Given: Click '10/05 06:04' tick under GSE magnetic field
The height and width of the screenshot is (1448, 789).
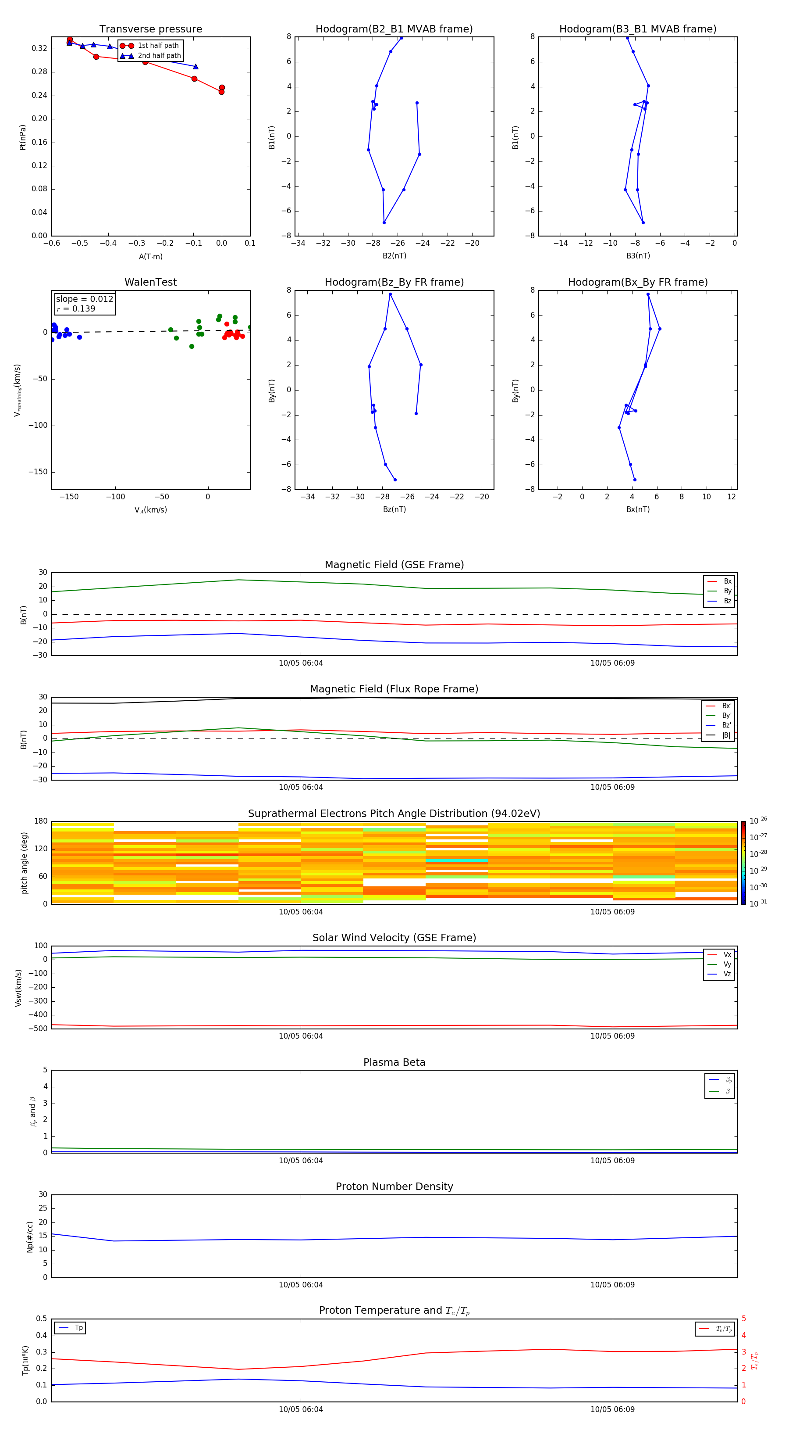Looking at the screenshot, I should 301,663.
